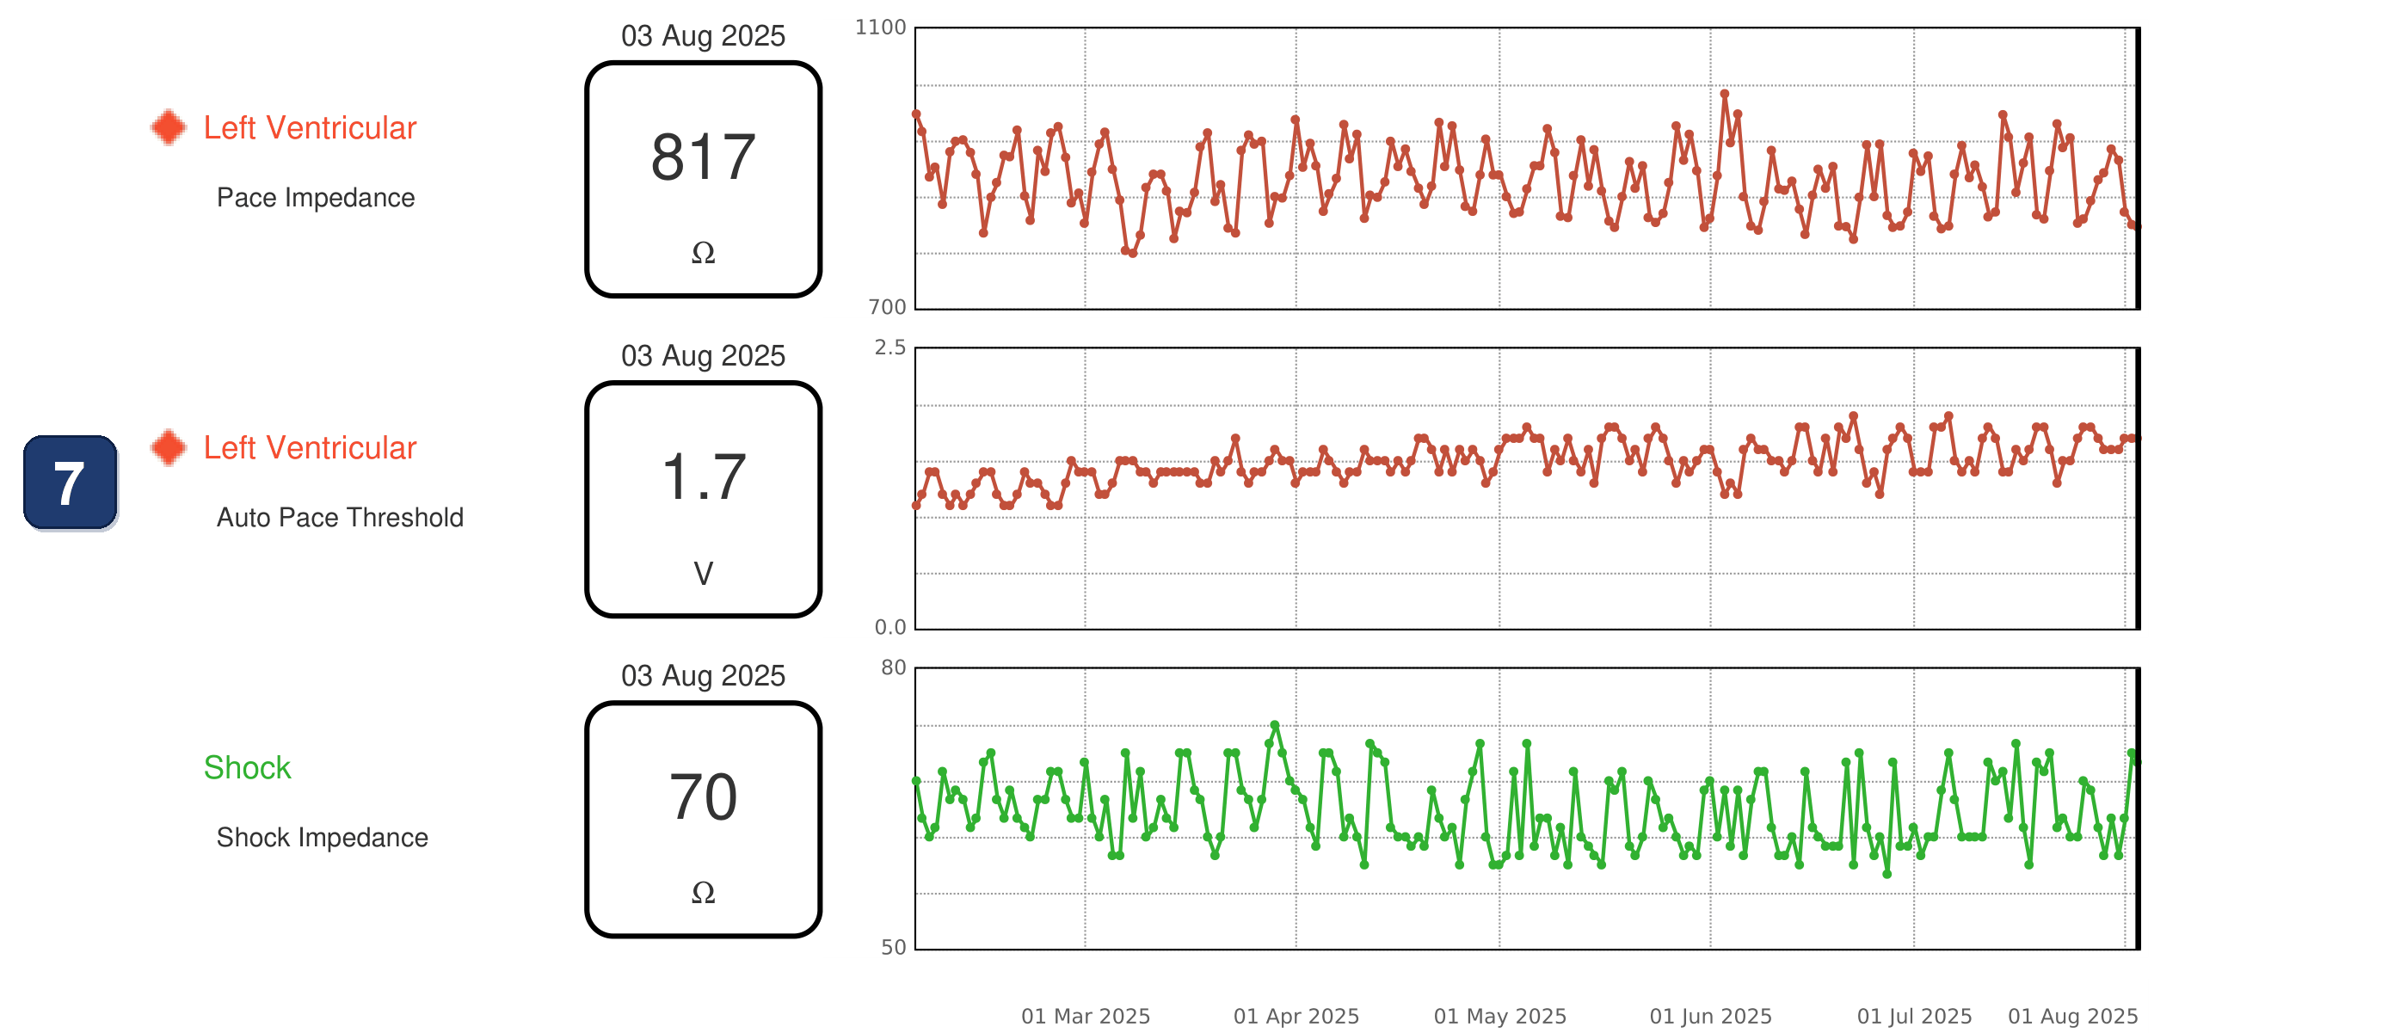Click the 01 Mar 2025 axis label

pos(1085,1016)
